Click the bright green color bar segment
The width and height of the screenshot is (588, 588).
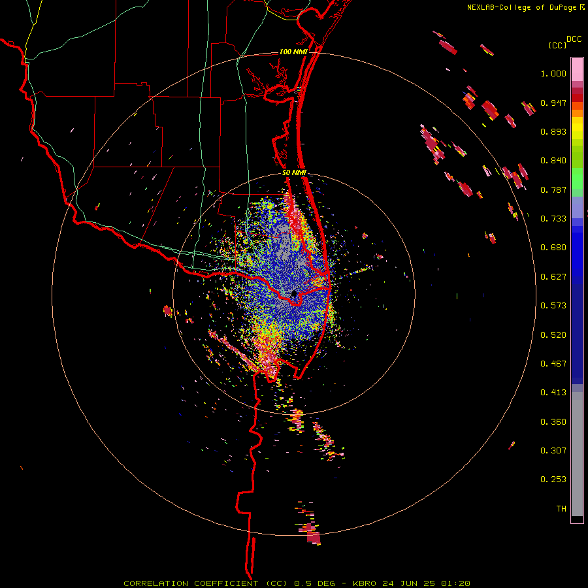pyautogui.click(x=577, y=178)
